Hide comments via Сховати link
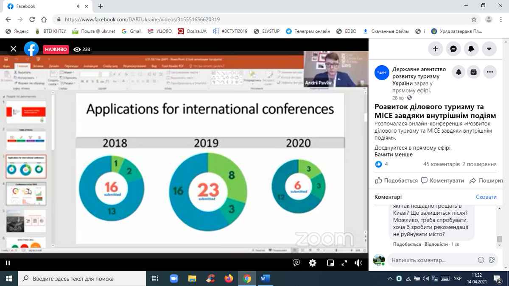Image resolution: width=509 pixels, height=286 pixels. [486, 197]
